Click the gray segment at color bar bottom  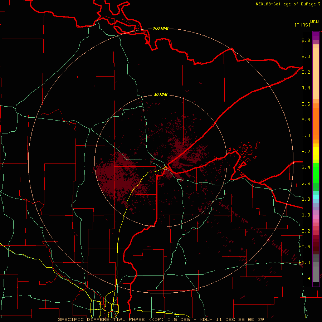(x=316, y=269)
